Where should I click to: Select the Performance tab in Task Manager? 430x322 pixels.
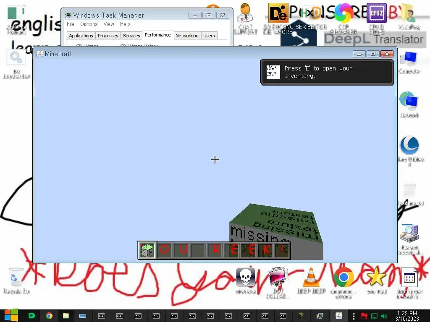(158, 35)
